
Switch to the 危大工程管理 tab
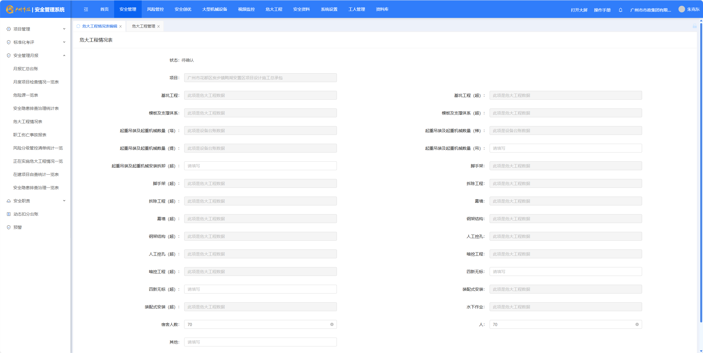tap(143, 26)
